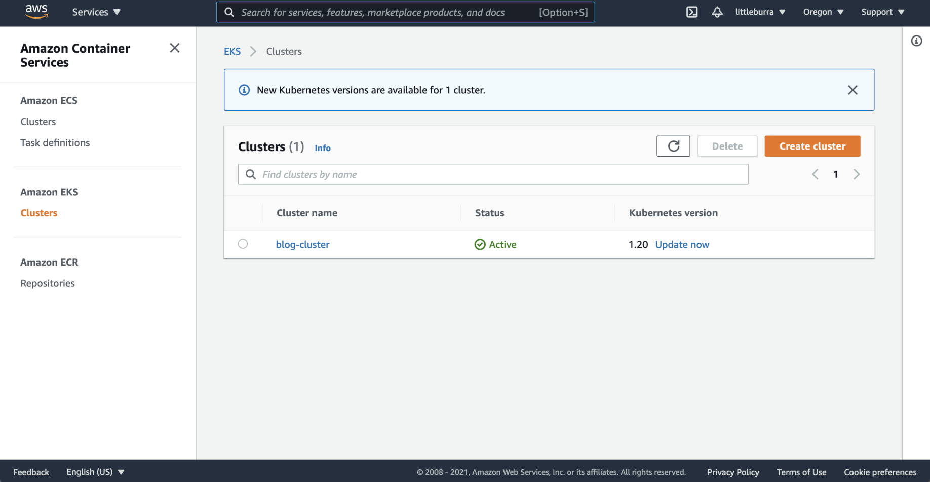Expand the Services dropdown menu

pos(96,12)
